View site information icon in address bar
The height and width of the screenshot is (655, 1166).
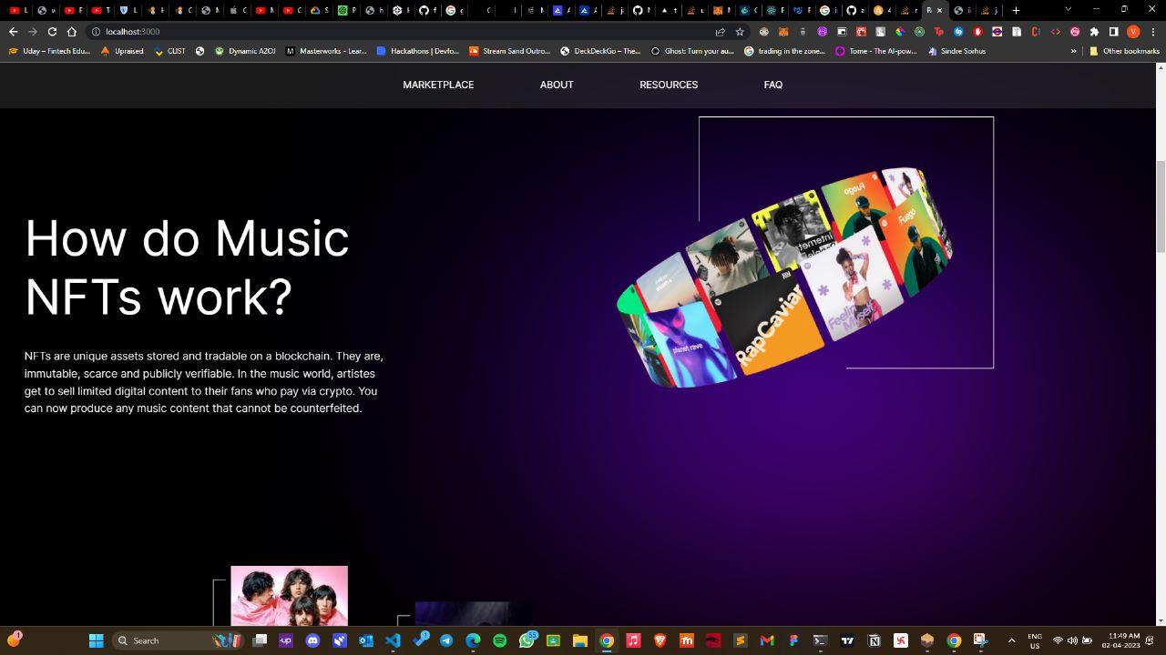(x=96, y=32)
